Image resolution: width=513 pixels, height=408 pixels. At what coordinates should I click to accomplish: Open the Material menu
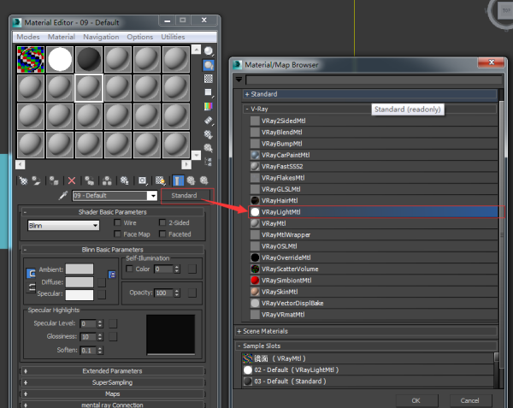[62, 37]
